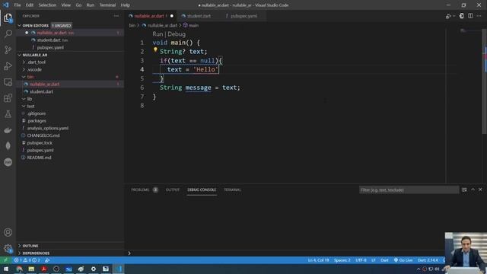Click the Debug code lens link
This screenshot has width=487, height=274.
[177, 34]
